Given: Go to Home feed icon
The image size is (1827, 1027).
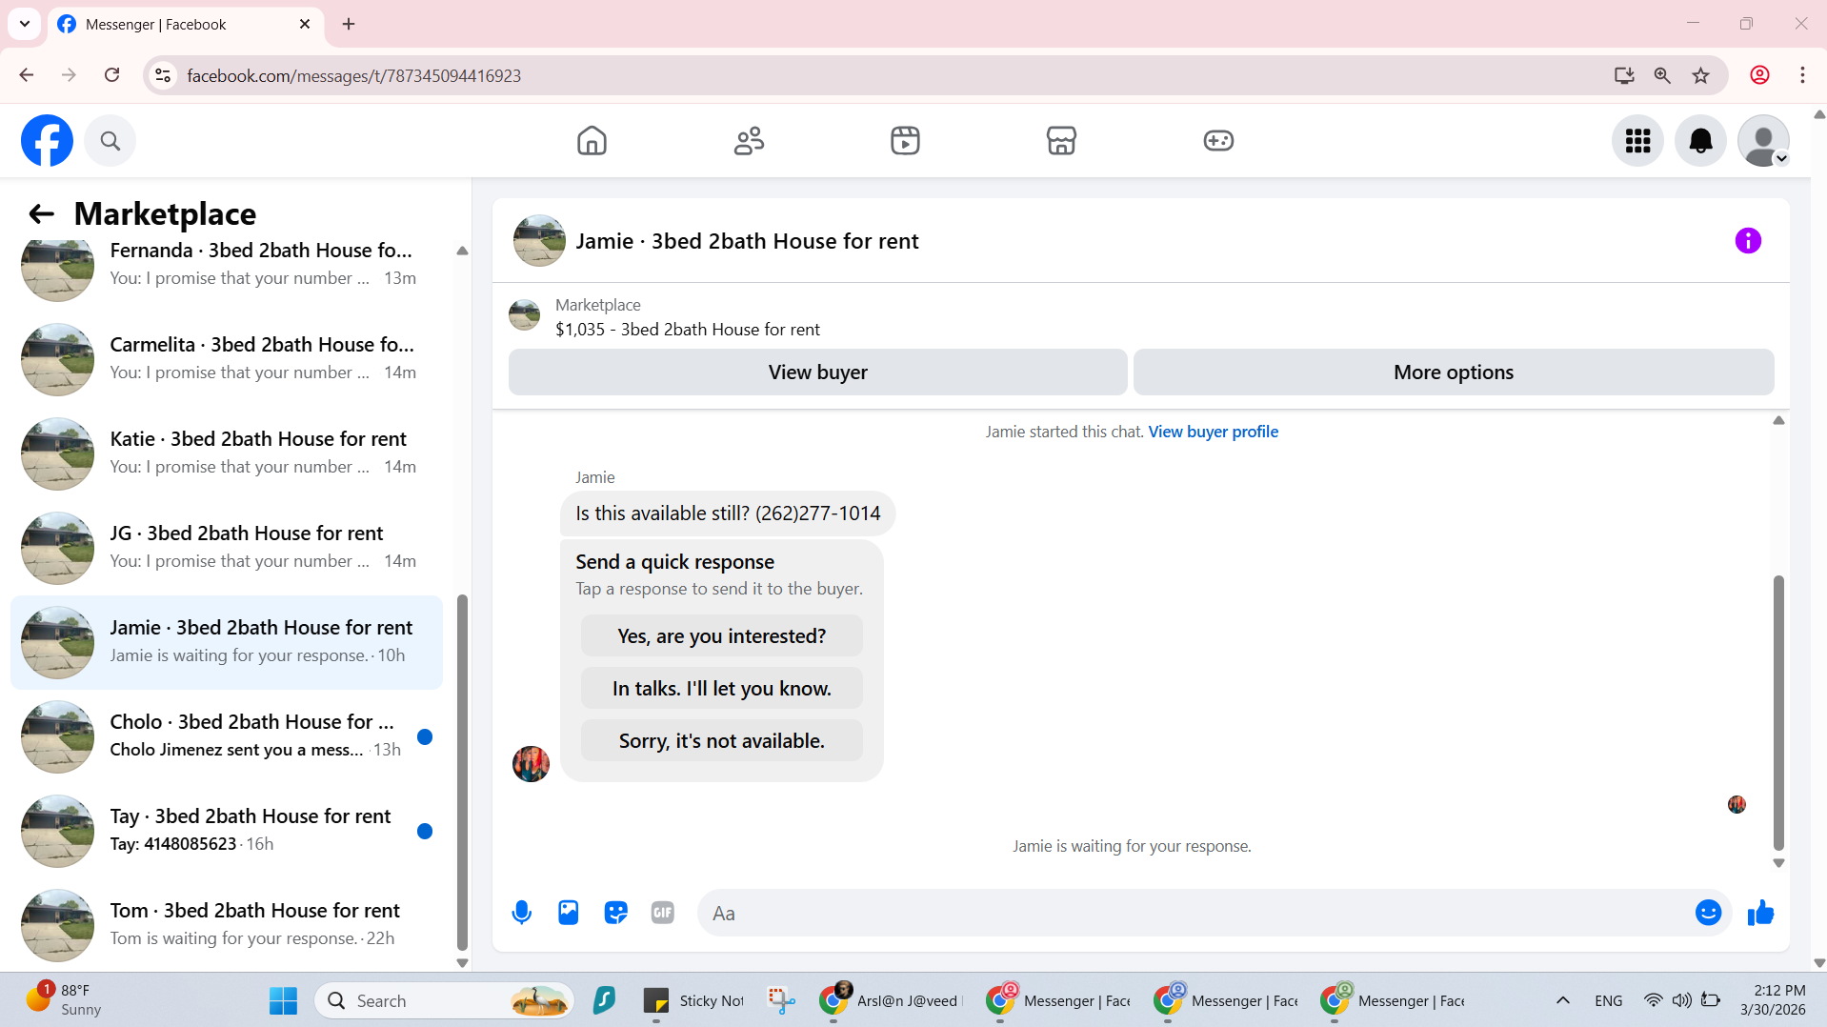Looking at the screenshot, I should [592, 141].
